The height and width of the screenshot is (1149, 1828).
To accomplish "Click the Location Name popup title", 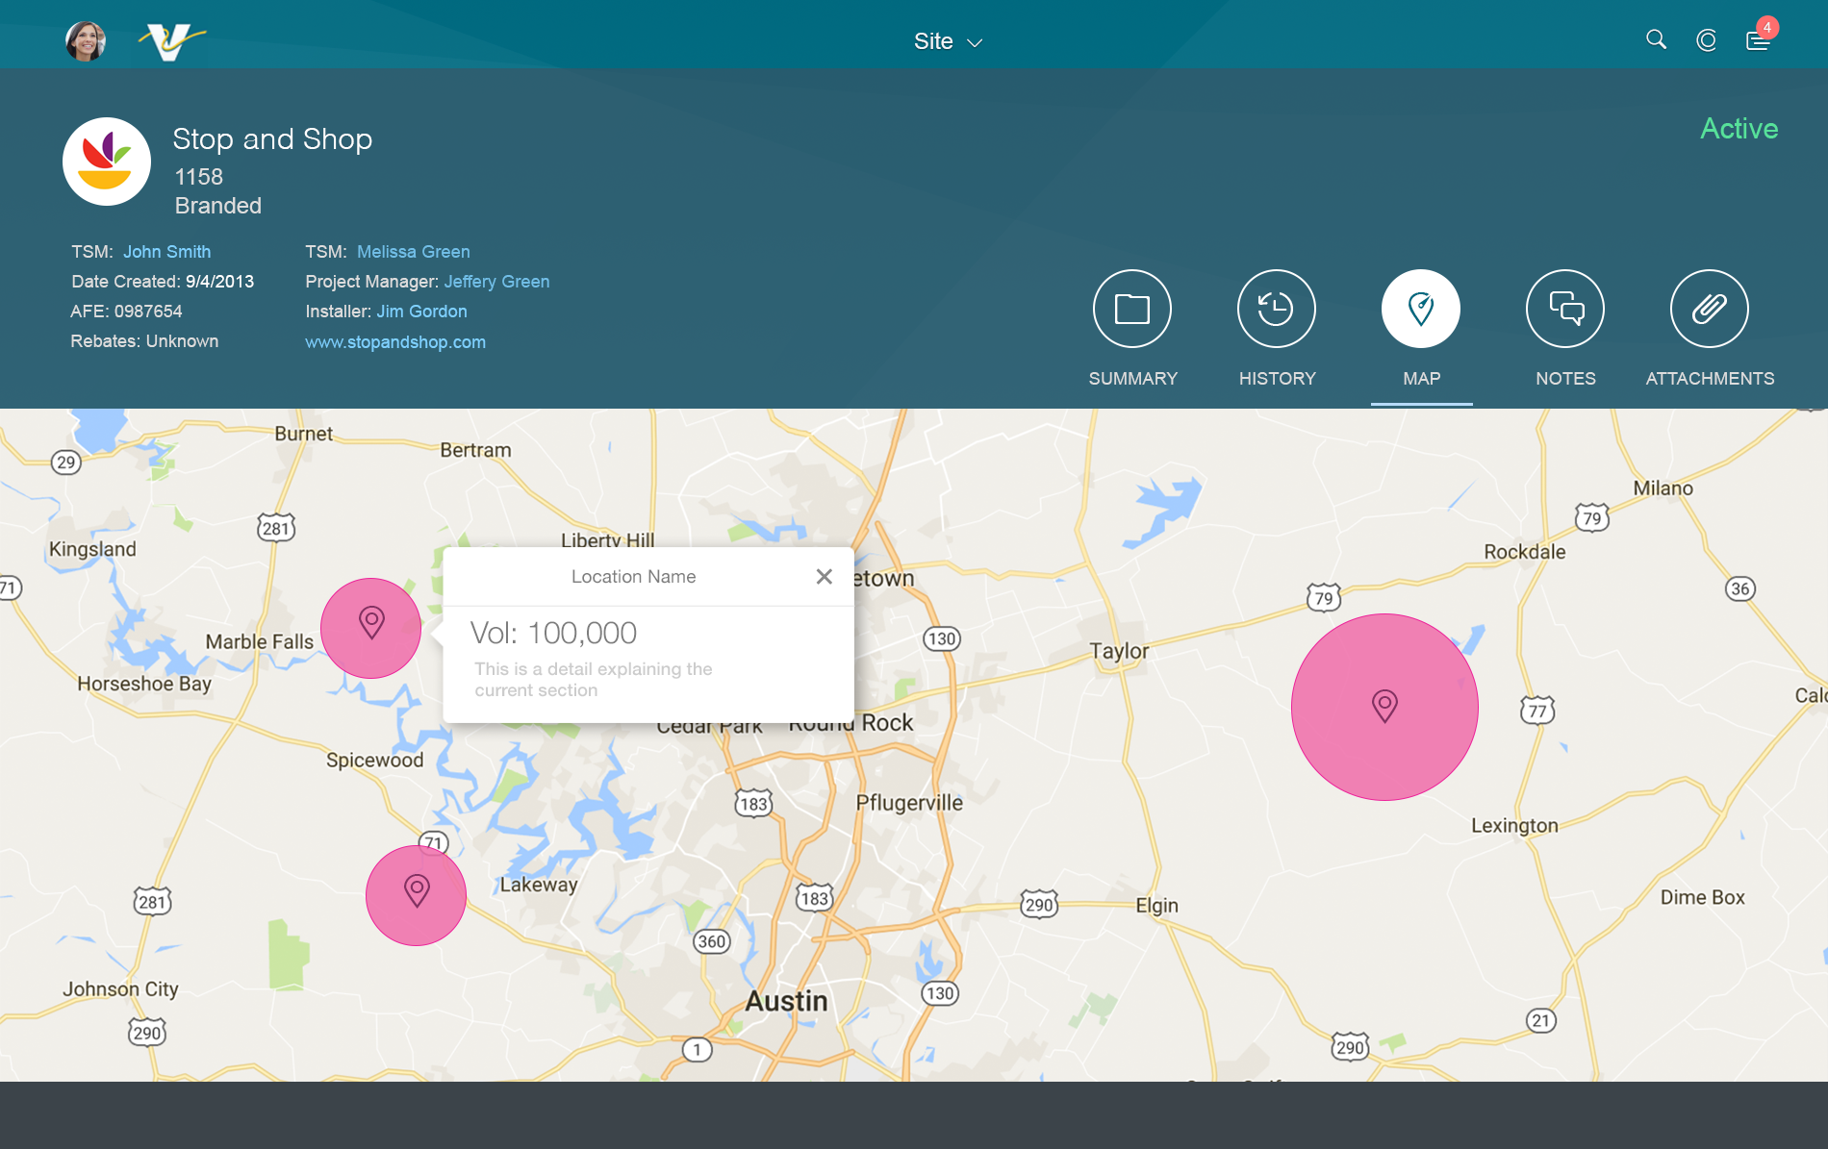I will coord(633,577).
